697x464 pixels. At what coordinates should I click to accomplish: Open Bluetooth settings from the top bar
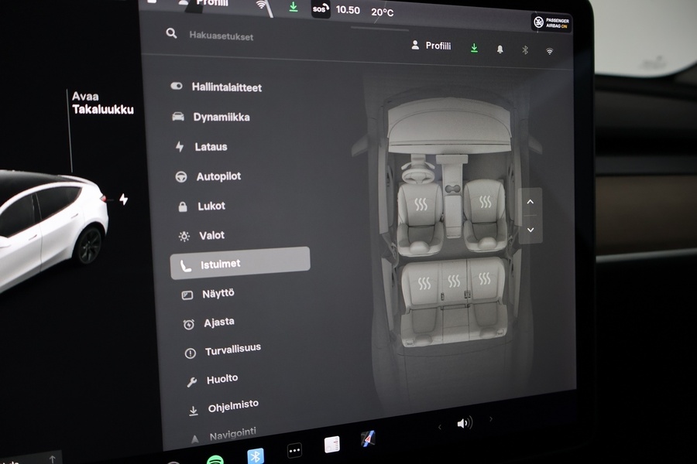coord(524,48)
